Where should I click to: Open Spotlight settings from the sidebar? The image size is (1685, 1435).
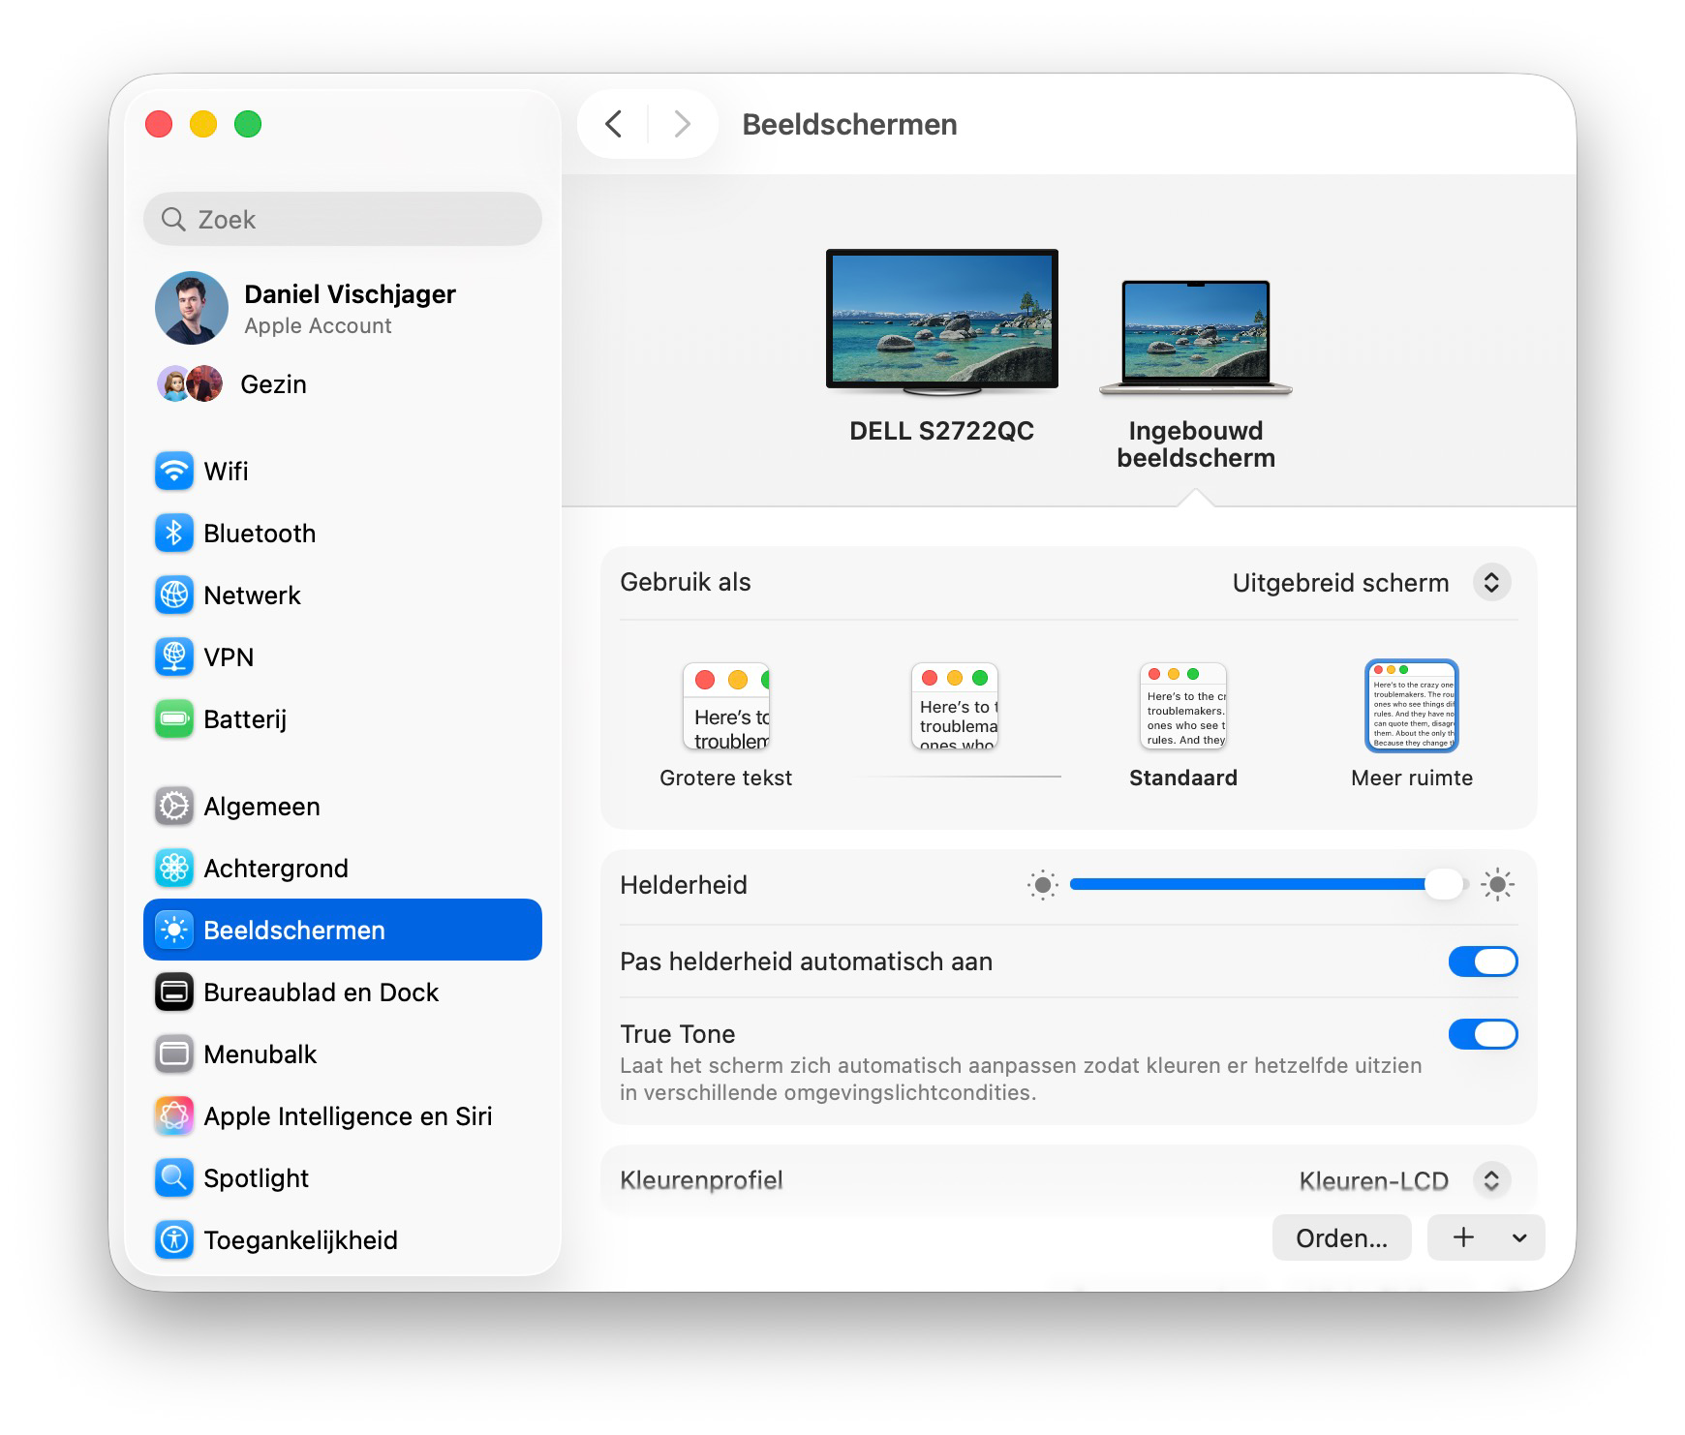pos(255,1177)
